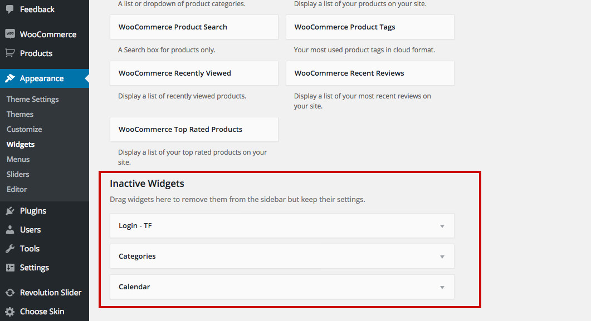The image size is (591, 321).
Task: Click 'Drag widgets here to remove them' description
Action: [x=237, y=200]
